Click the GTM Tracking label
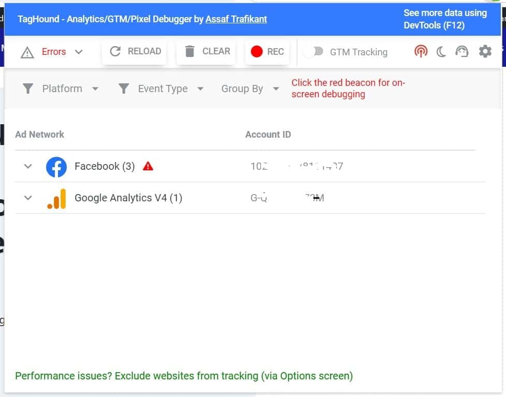The height and width of the screenshot is (397, 506). [x=358, y=52]
